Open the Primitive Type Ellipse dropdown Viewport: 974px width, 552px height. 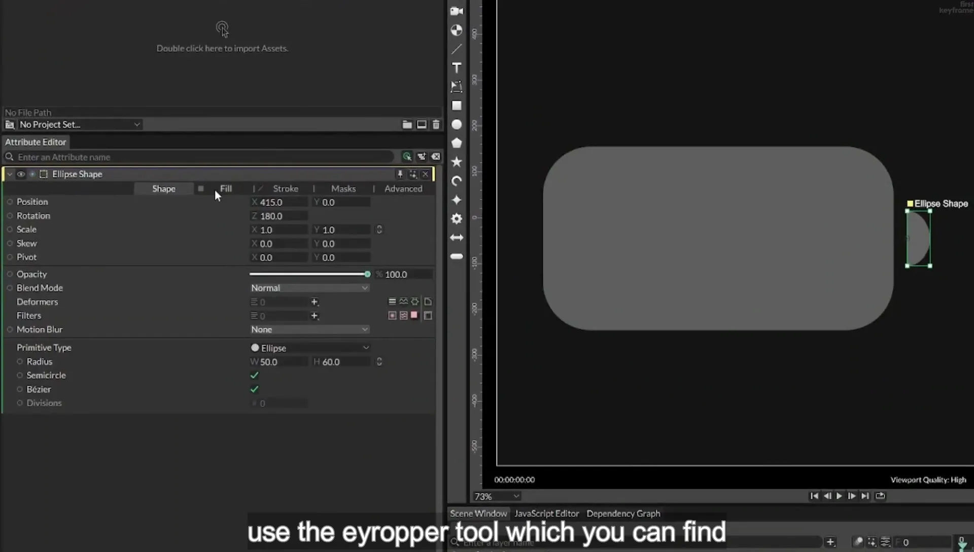tap(309, 348)
